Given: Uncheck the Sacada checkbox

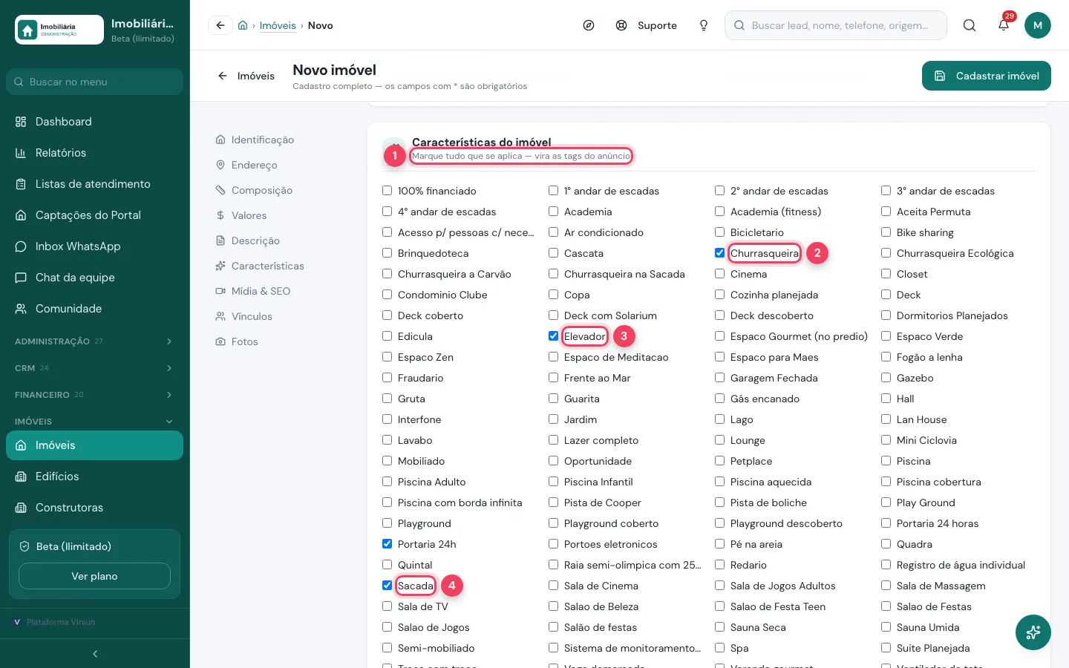Looking at the screenshot, I should click(387, 586).
